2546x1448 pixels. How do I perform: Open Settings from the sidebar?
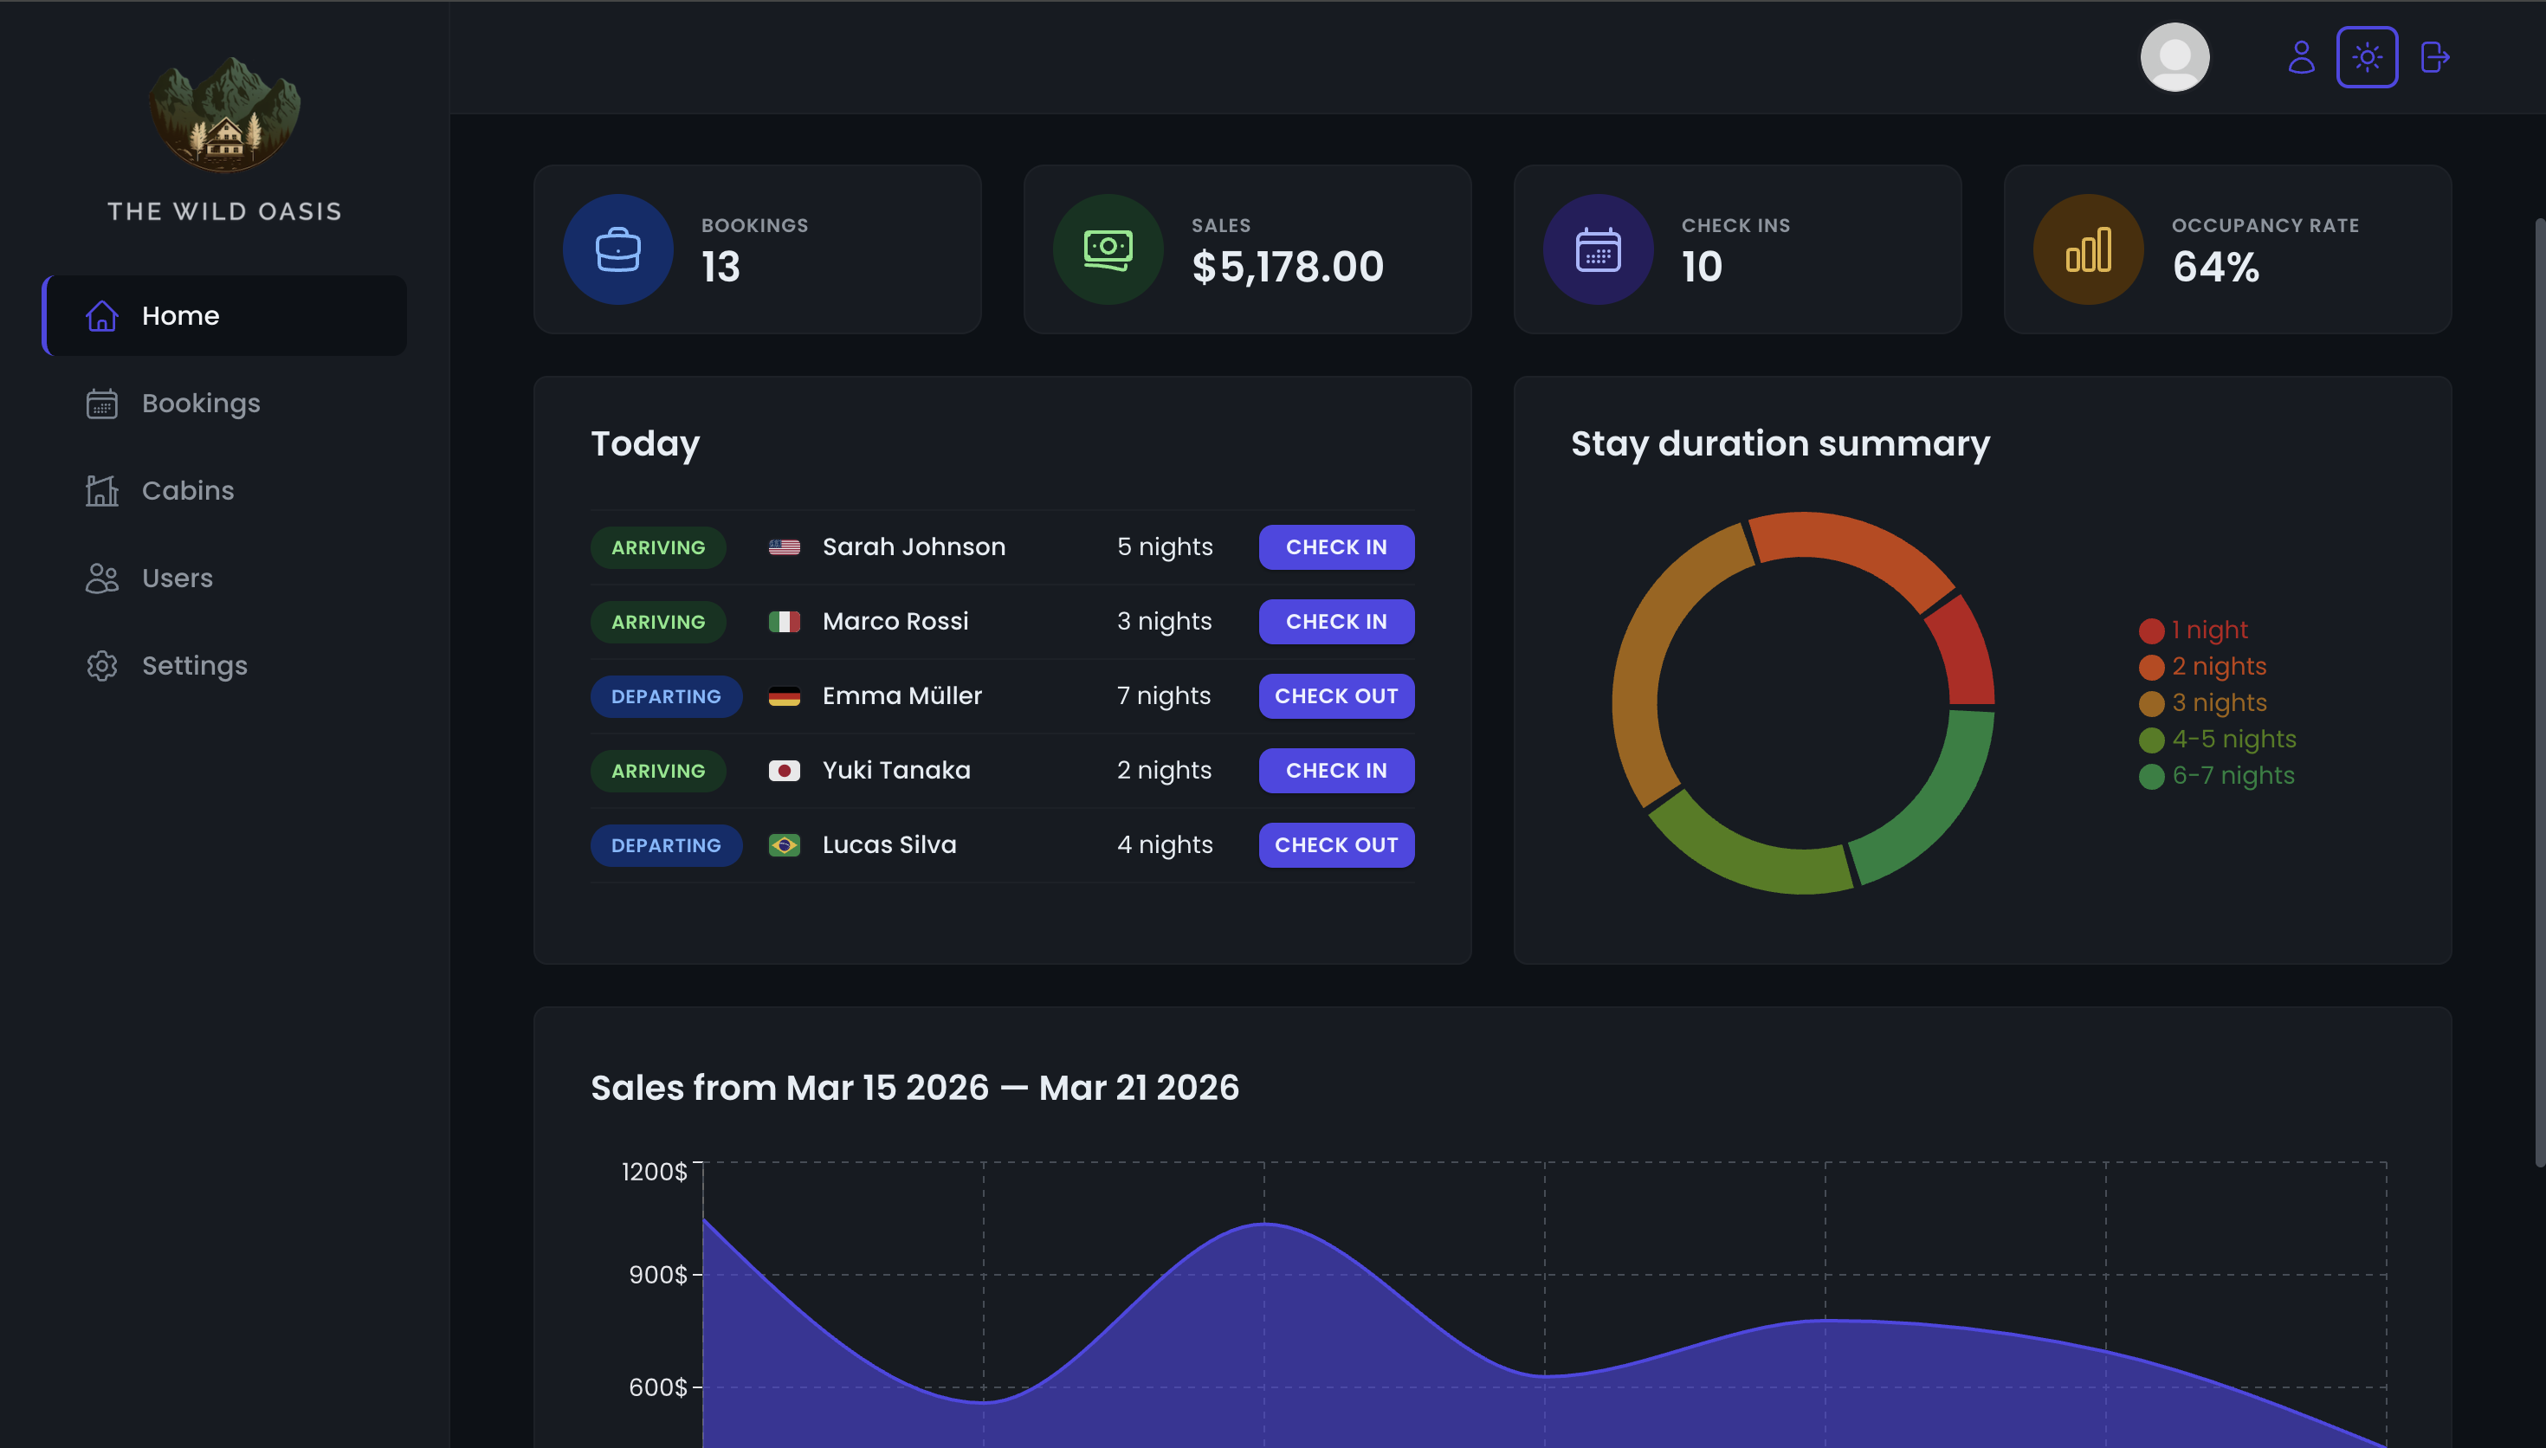[x=194, y=665]
